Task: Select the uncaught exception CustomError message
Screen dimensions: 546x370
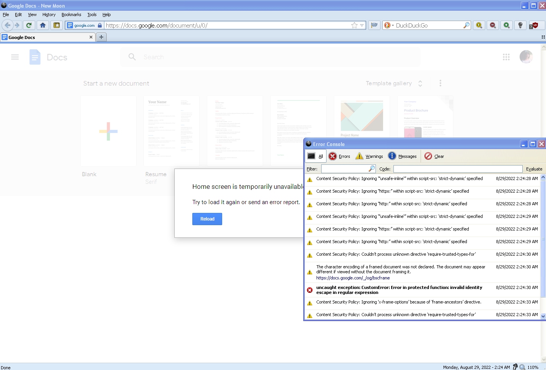Action: click(x=422, y=290)
